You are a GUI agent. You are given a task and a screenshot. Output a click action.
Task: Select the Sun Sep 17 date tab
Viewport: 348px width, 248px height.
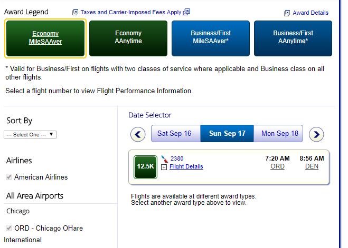(x=227, y=133)
